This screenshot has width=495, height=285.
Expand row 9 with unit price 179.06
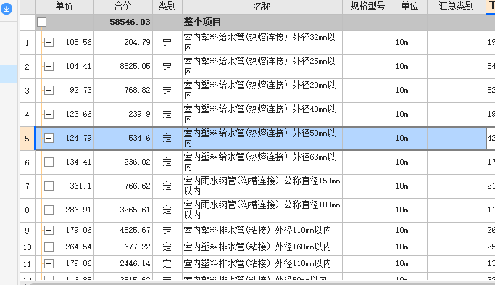point(49,231)
